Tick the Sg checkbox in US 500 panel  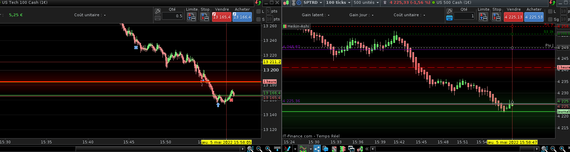point(550,19)
